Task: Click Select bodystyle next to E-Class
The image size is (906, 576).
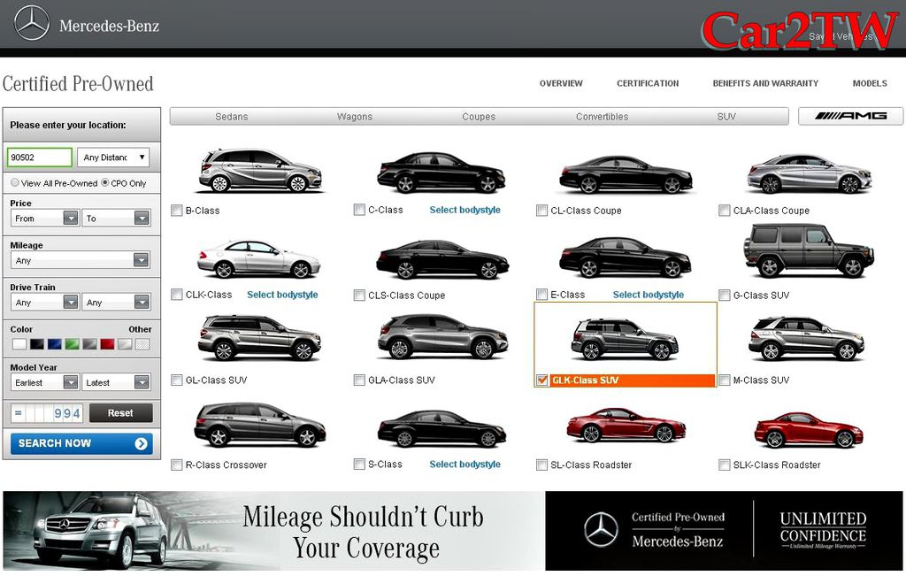Action: 649,295
